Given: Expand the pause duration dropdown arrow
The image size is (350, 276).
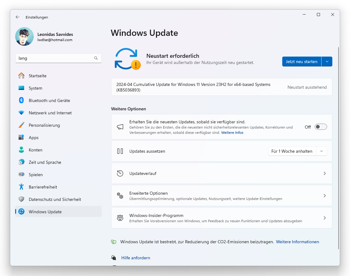Looking at the screenshot, I should click(322, 151).
